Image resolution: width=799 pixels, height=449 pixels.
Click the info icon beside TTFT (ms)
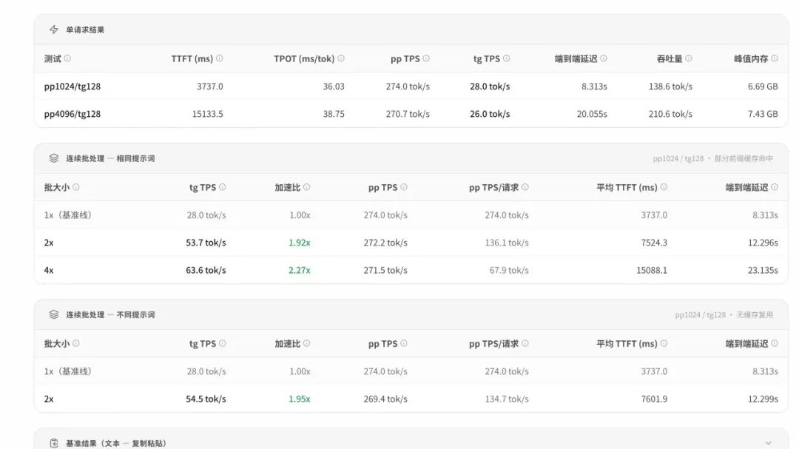(x=220, y=58)
